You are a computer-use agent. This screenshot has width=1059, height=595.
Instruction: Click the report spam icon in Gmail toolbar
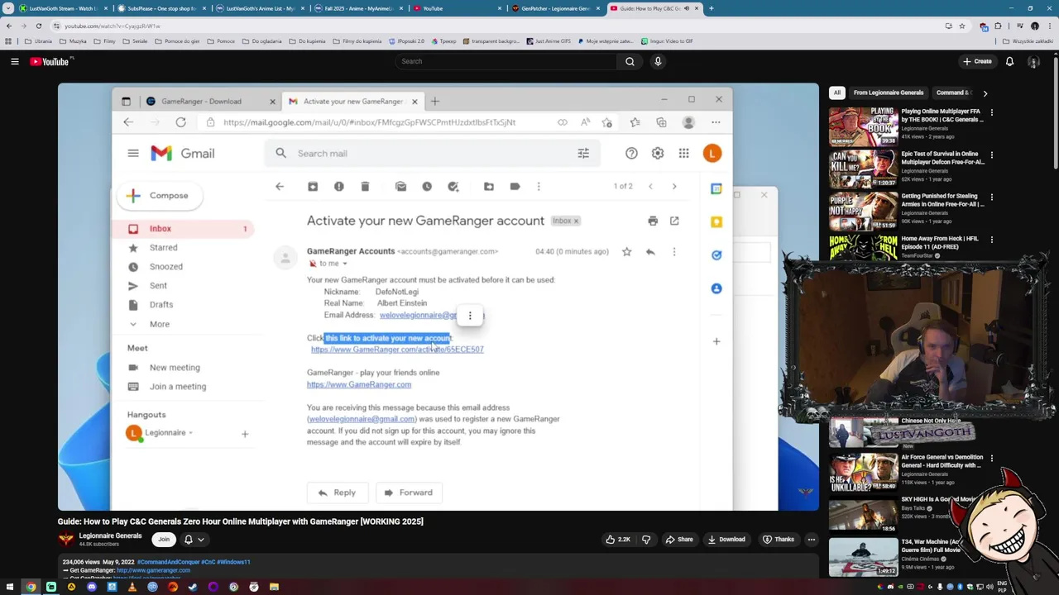339,187
